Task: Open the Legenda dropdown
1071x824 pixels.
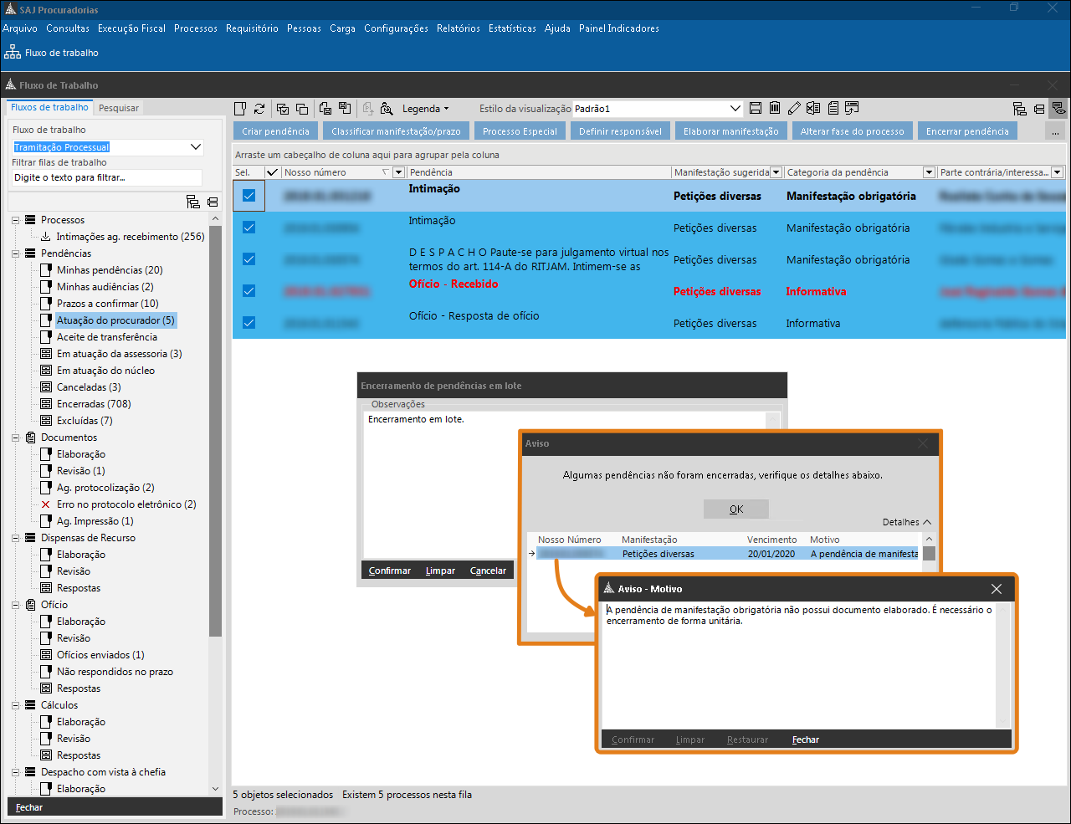Action: 426,109
